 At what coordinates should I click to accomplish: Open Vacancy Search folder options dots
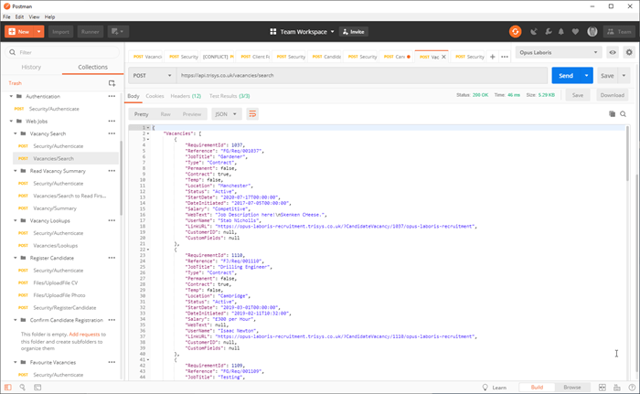click(x=112, y=133)
